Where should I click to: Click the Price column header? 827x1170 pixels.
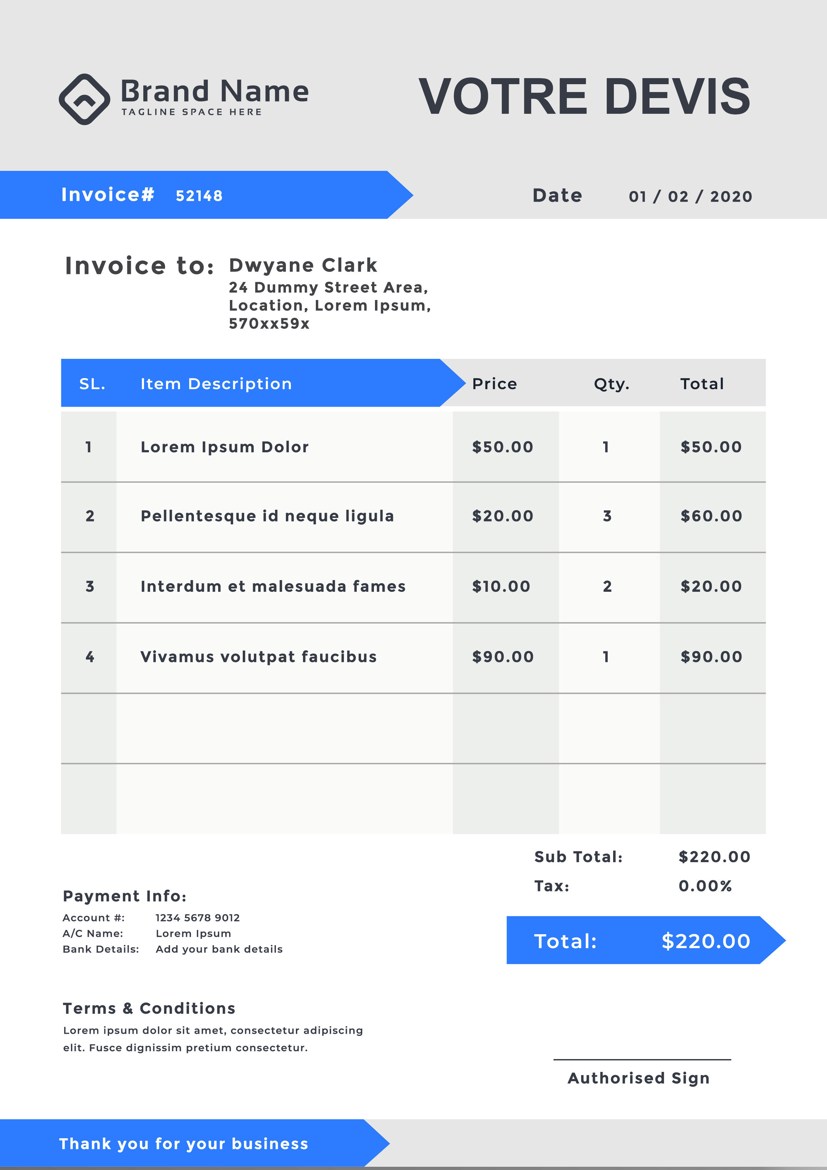coord(494,384)
